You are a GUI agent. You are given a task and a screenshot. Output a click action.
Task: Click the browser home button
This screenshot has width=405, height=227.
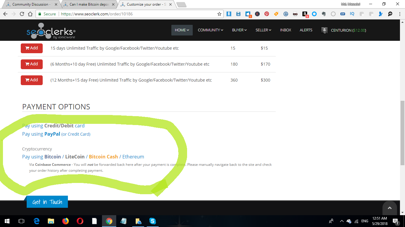pyautogui.click(x=30, y=14)
